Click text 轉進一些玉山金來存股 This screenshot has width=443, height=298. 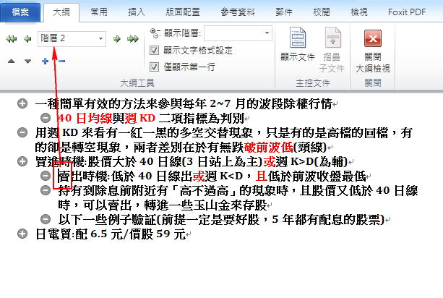tap(205, 205)
